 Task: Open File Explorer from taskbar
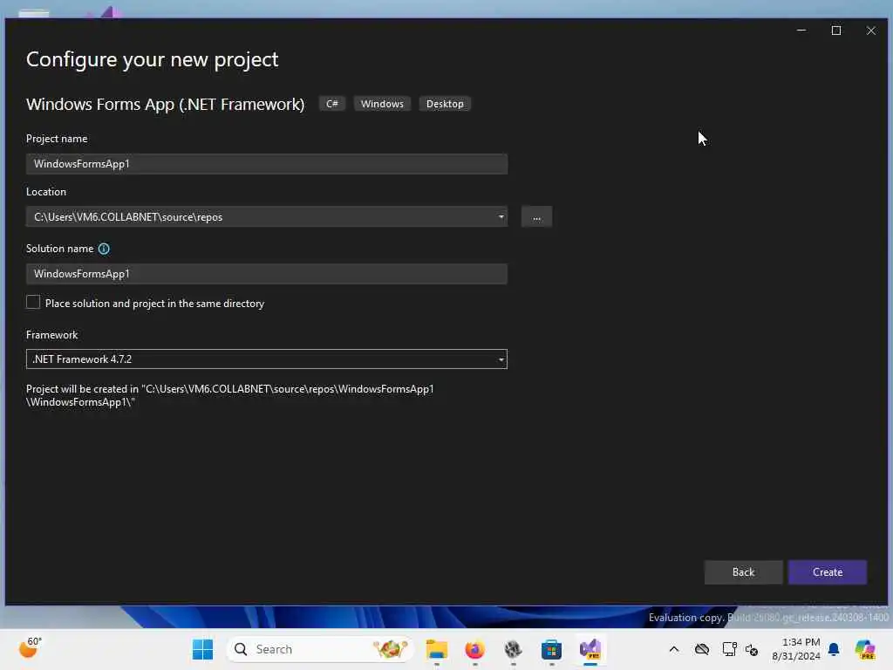pyautogui.click(x=437, y=649)
